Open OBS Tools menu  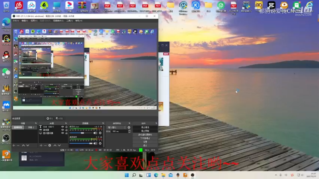point(69,21)
